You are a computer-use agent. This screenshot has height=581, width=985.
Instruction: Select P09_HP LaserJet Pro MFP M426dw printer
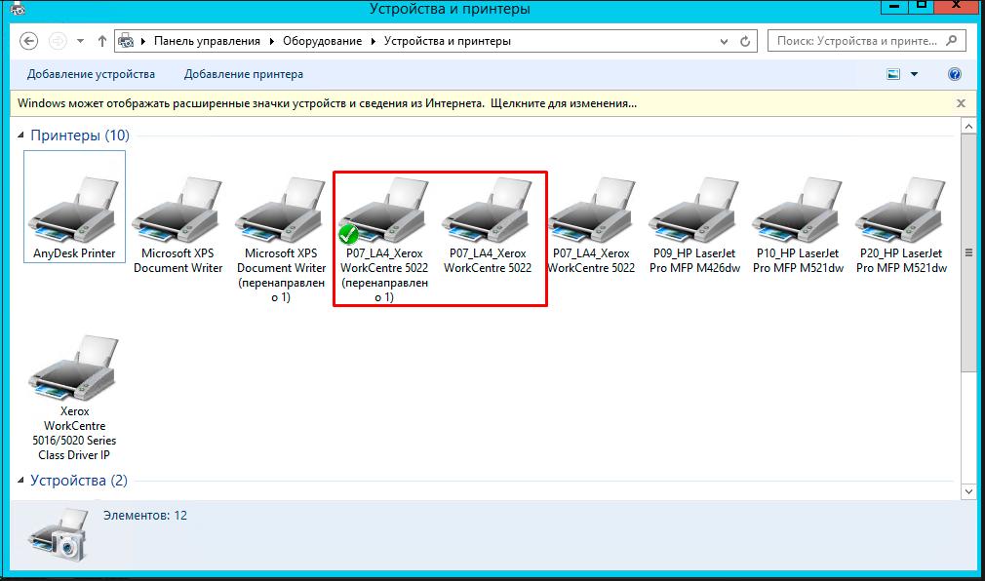coord(694,225)
